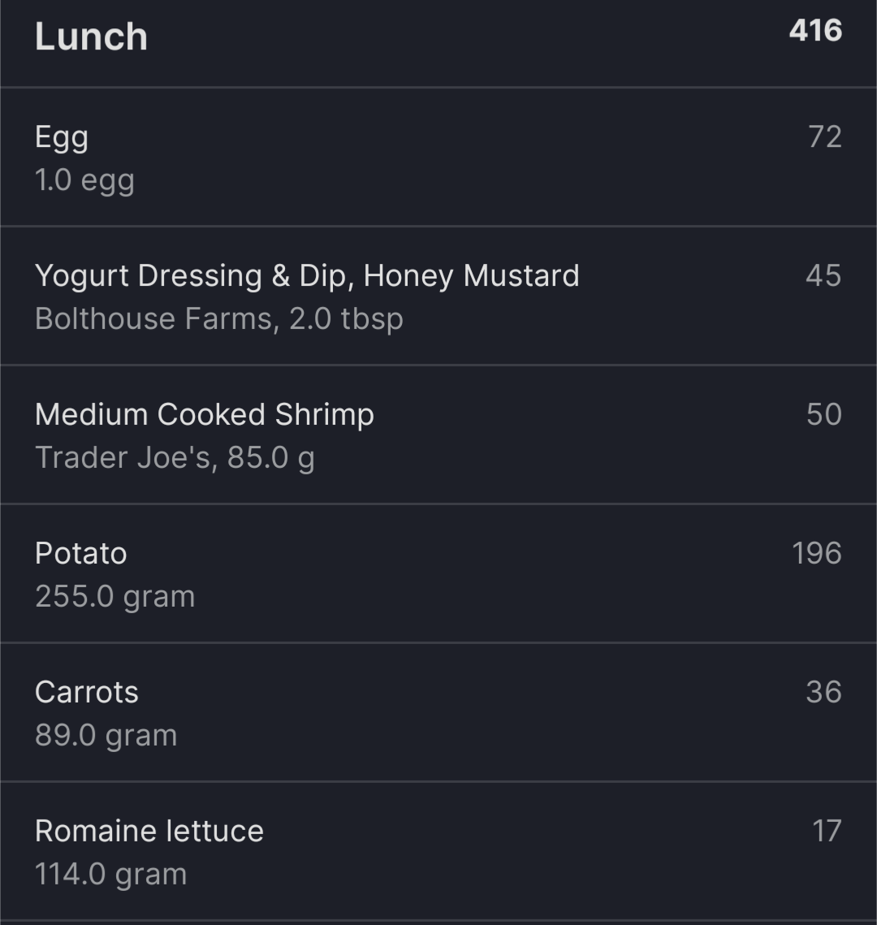Tap the Egg 72 calorie value
Viewport: 877px width, 925px height.
coord(824,137)
